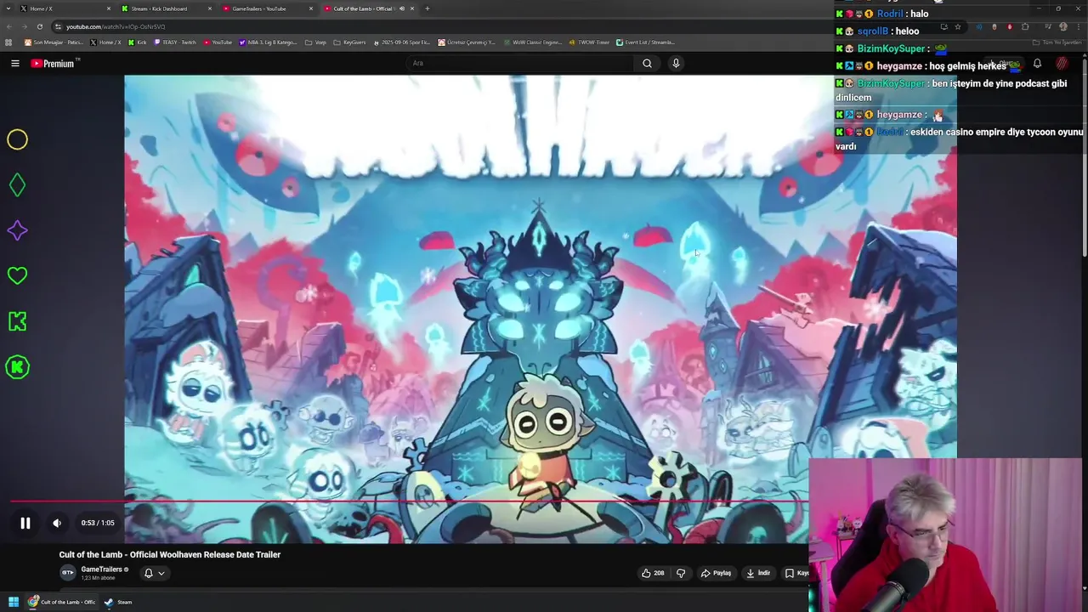
Task: Expand the KeyGivers bookmark folder
Action: click(x=350, y=42)
